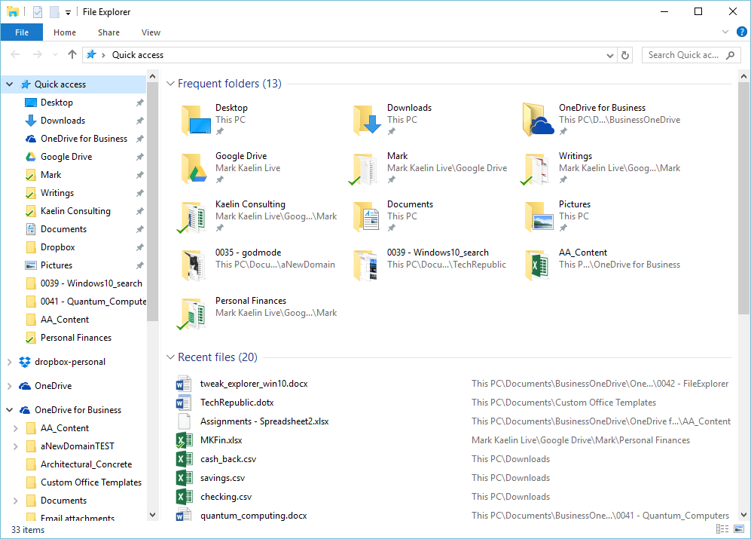The image size is (751, 539).
Task: Unpin Downloads using its sidebar pin icon
Action: [139, 121]
